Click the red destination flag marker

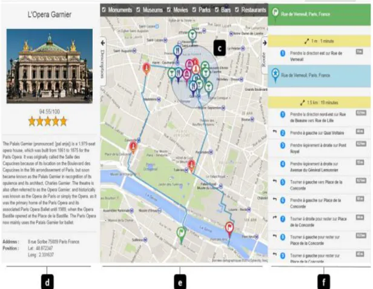229,229
